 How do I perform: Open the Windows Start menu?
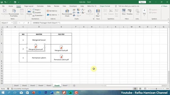[x=3, y=93]
